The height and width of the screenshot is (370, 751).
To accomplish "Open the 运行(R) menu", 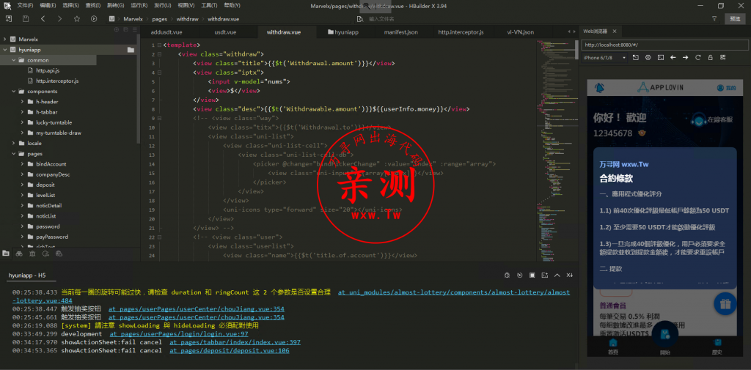I will click(x=139, y=5).
